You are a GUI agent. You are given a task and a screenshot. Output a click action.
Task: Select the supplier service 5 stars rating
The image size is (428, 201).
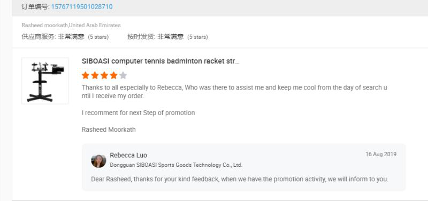65,37
